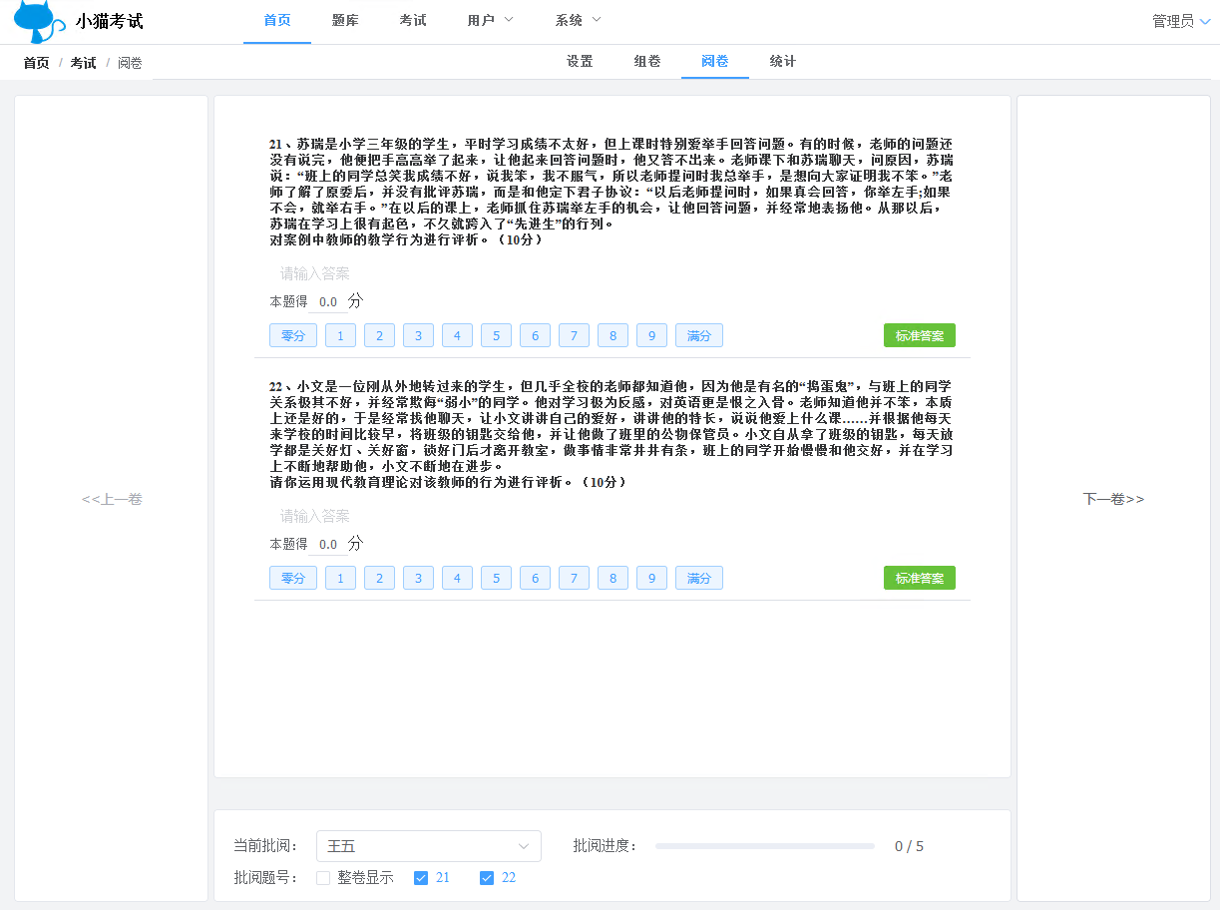This screenshot has width=1220, height=910.
Task: Give 零分 for question 21
Action: point(293,335)
